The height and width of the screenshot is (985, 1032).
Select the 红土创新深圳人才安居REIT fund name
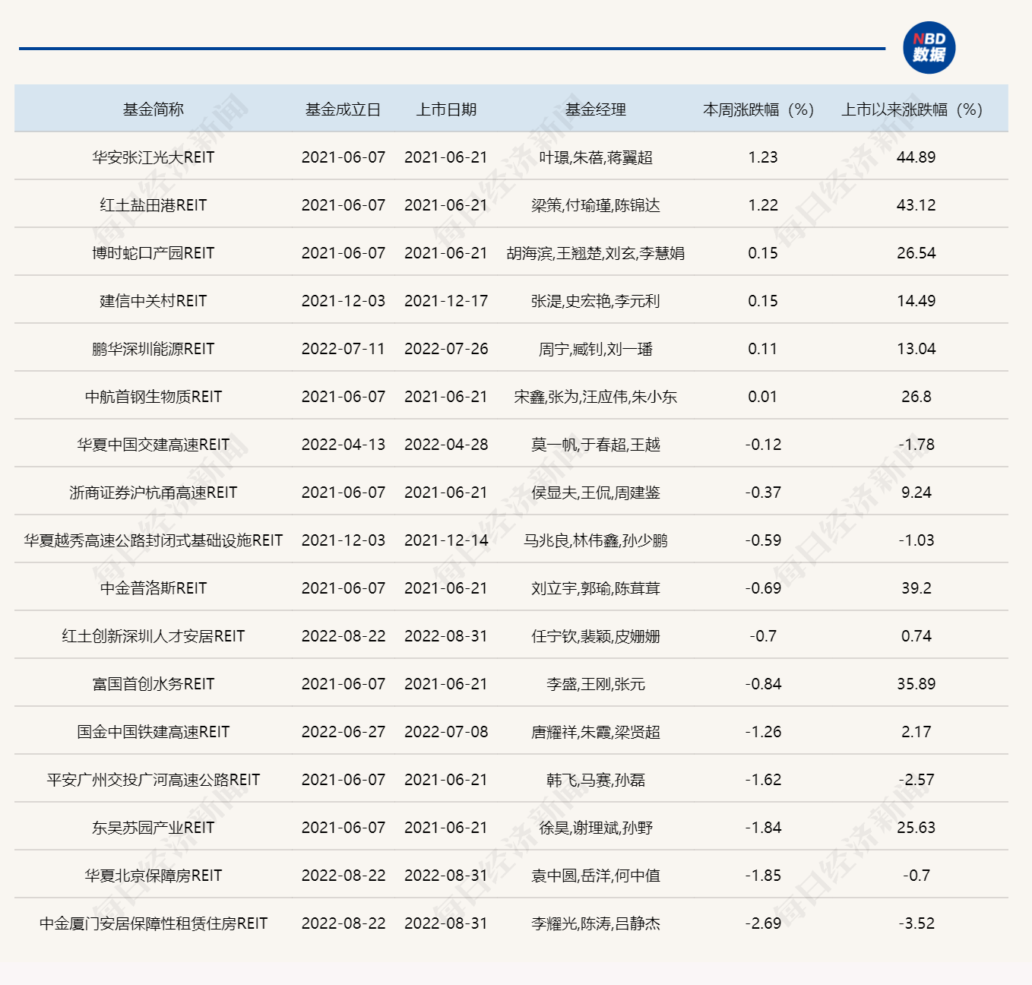(154, 636)
